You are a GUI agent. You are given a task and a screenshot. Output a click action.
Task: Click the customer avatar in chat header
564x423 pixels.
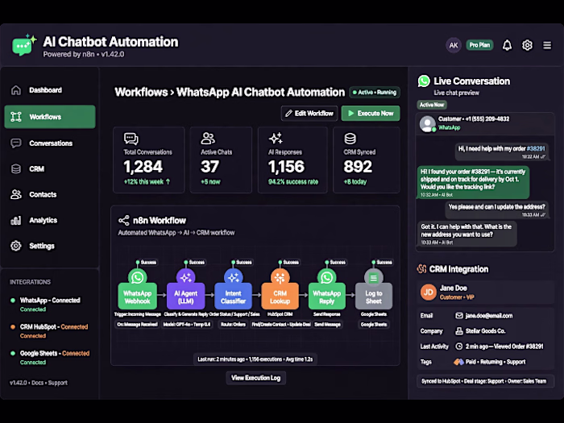click(428, 124)
